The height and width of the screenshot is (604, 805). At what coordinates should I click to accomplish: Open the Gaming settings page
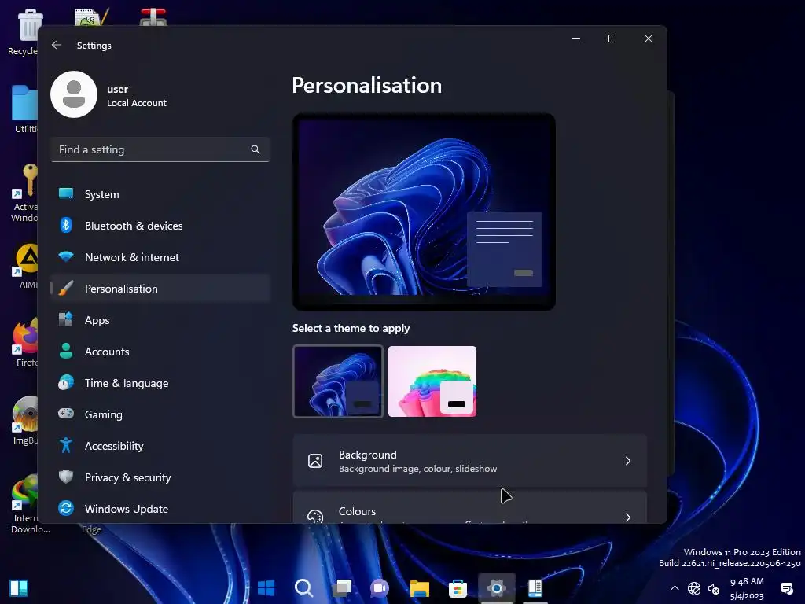(x=160, y=414)
